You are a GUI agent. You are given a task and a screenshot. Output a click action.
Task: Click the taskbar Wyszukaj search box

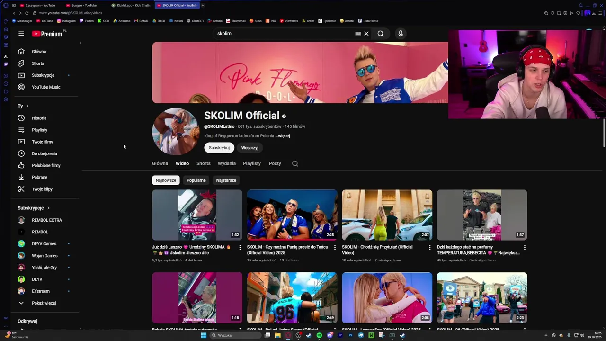point(236,335)
